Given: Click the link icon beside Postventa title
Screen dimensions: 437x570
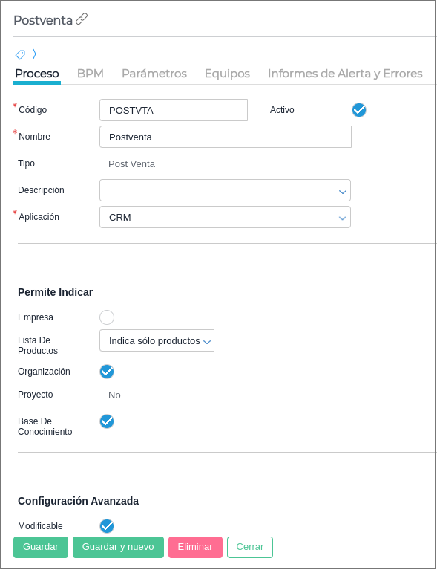Looking at the screenshot, I should 82,19.
